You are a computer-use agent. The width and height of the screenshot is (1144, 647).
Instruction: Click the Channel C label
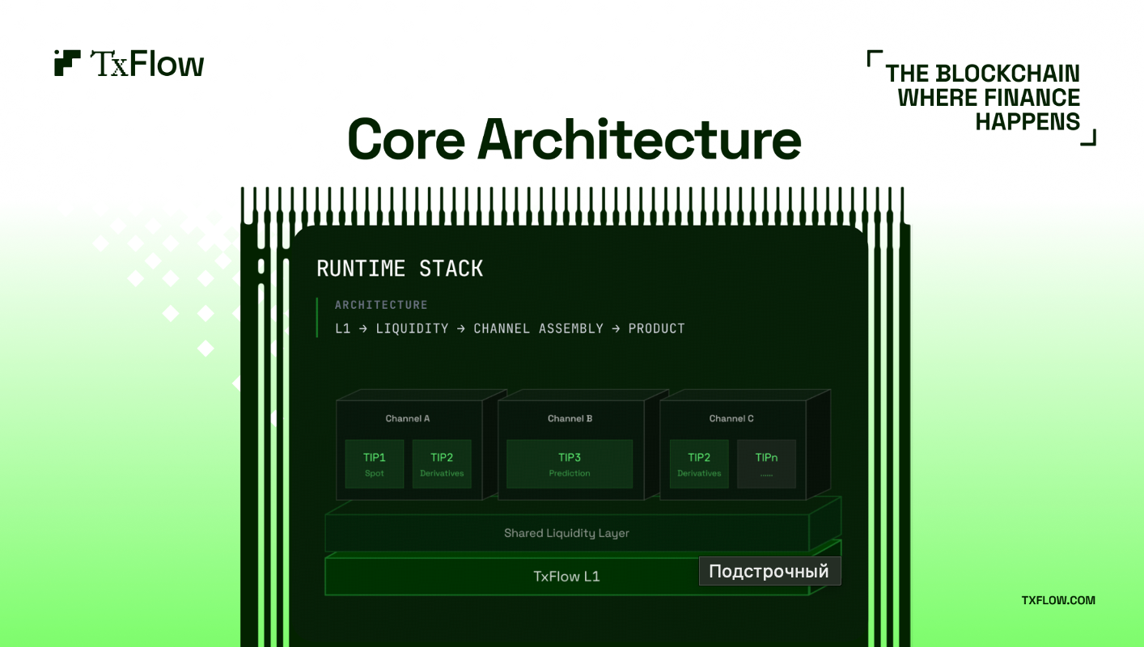coord(731,418)
